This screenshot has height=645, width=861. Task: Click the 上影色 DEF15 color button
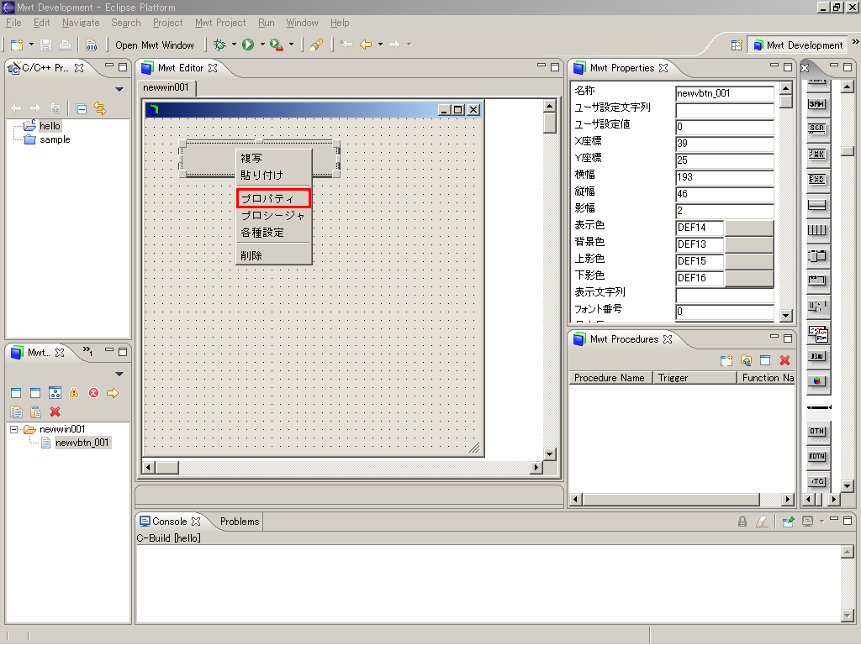coord(749,261)
